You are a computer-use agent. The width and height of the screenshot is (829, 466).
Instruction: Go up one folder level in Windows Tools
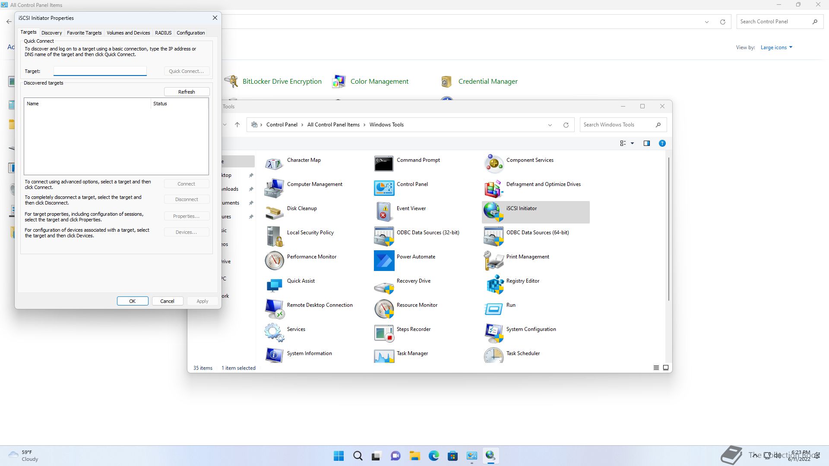tap(237, 125)
